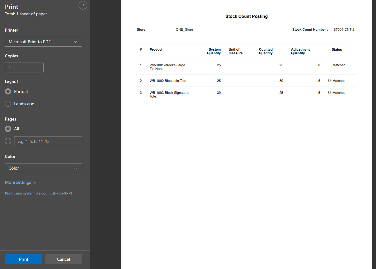Click the help question mark icon
Viewport: 376px width, 269px height.
coord(83,5)
